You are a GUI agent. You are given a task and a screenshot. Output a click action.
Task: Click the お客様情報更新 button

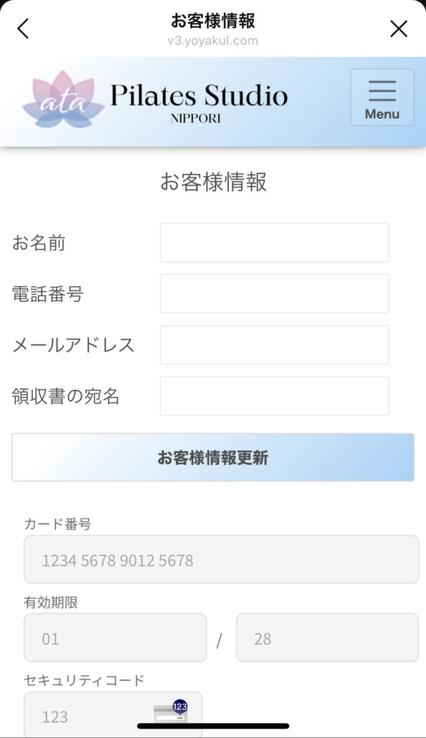point(213,458)
